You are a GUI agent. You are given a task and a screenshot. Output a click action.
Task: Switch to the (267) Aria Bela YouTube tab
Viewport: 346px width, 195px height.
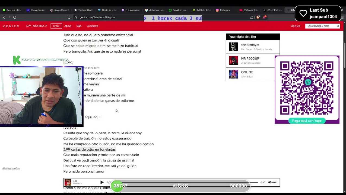[x=249, y=10]
